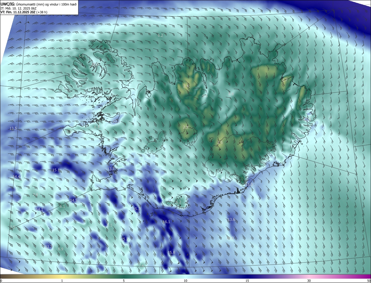The image size is (371, 283).
Task: Click the 6.1 value label on the map
Action: coord(62,207)
